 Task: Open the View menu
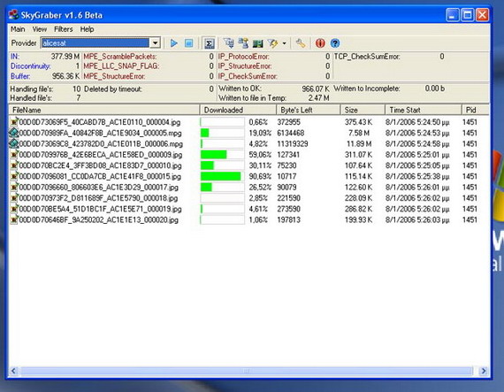[x=40, y=29]
